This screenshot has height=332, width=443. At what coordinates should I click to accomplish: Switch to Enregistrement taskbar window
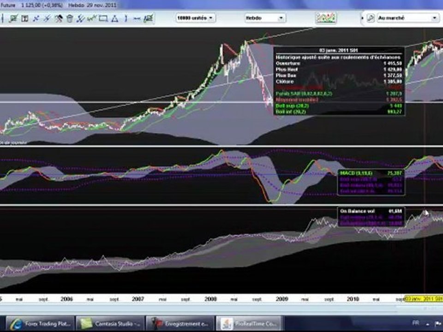click(180, 324)
